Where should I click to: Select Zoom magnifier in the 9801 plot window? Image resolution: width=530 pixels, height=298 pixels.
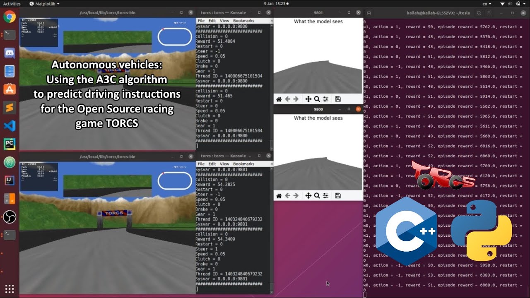click(x=317, y=99)
